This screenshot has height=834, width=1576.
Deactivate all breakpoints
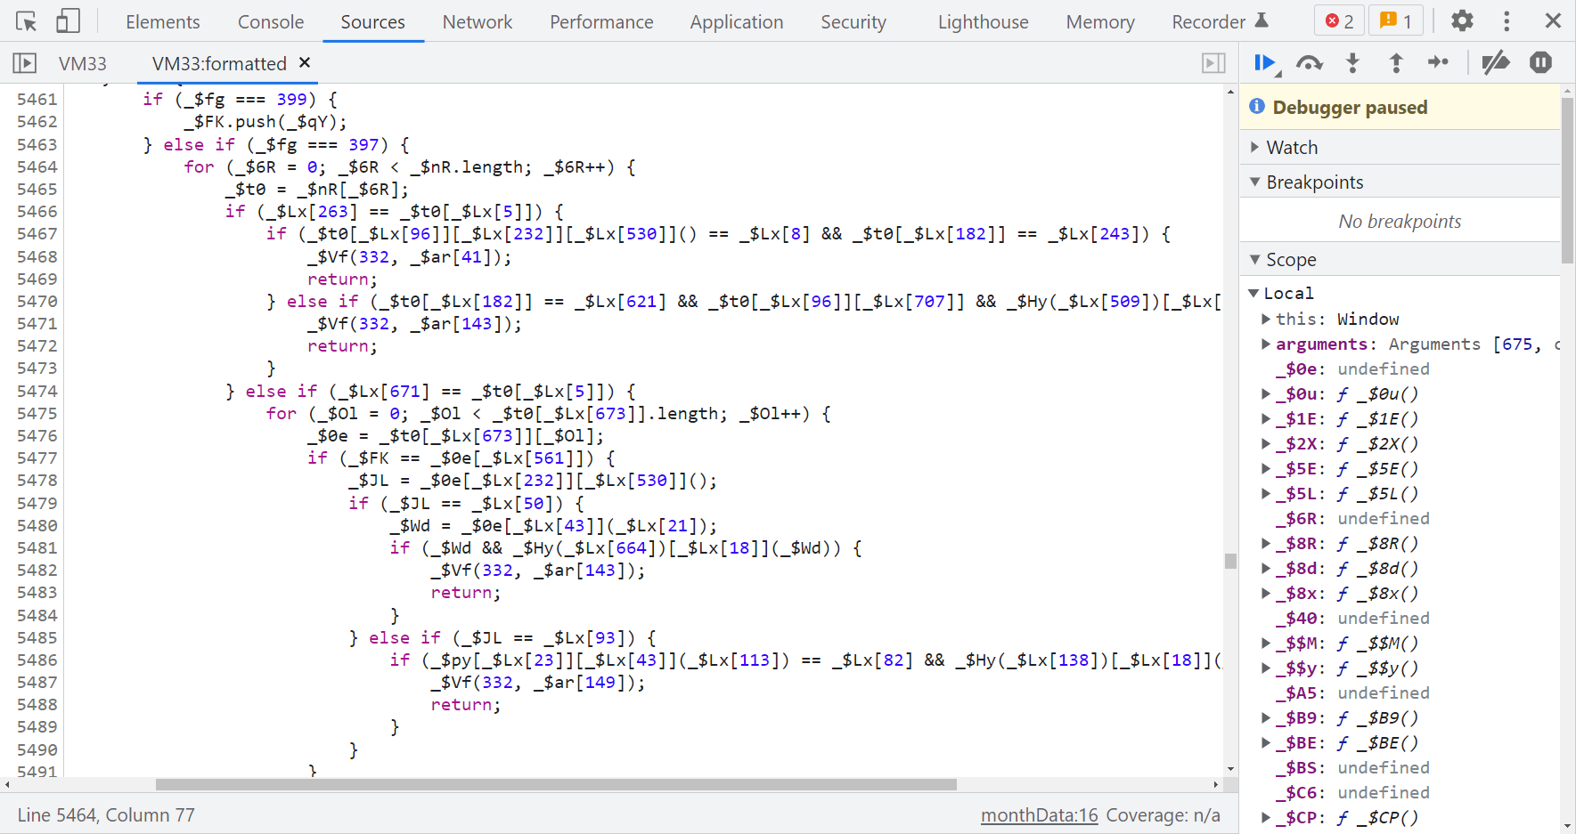click(x=1495, y=62)
